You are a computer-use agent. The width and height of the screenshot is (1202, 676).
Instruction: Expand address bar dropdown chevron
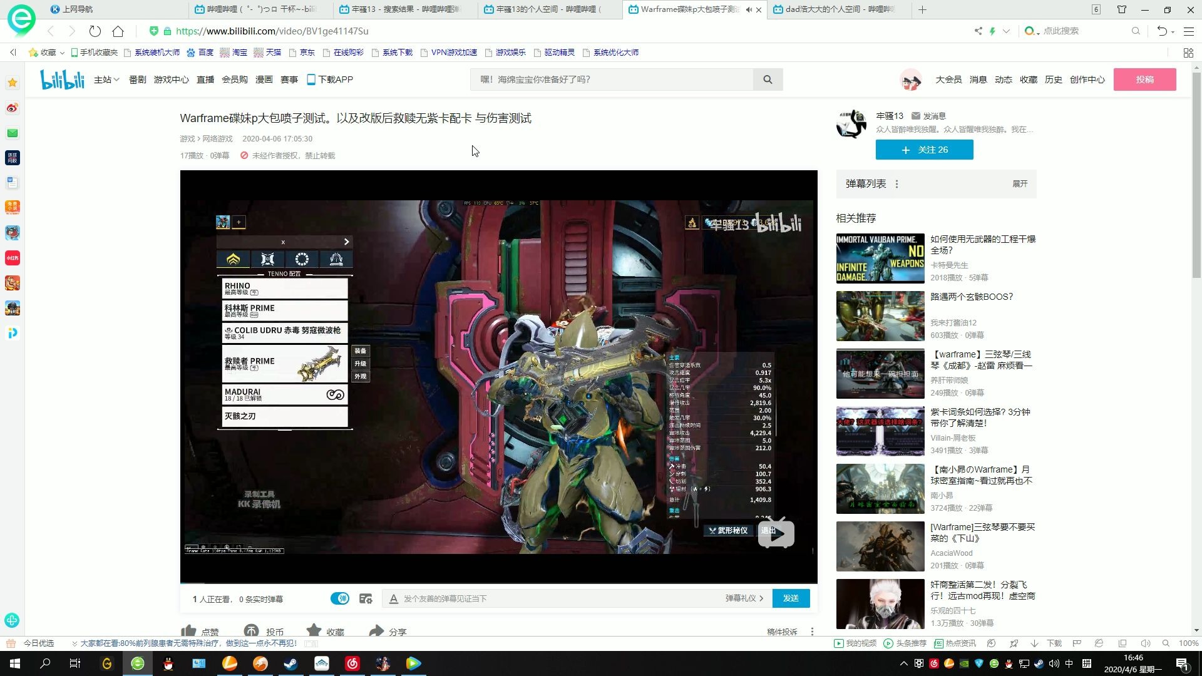click(x=1006, y=31)
